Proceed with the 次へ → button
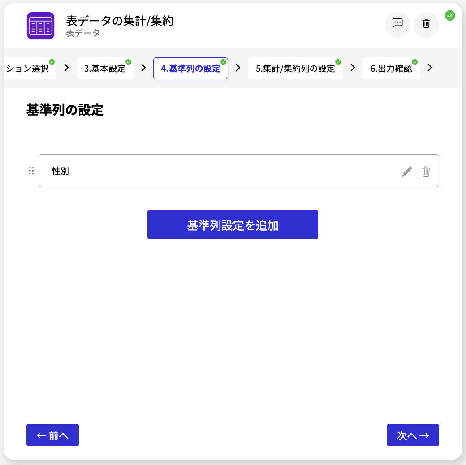 (x=413, y=435)
